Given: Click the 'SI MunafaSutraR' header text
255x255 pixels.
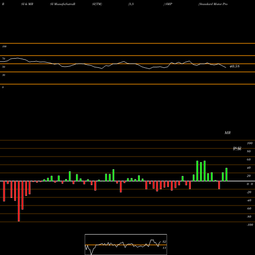Looking at the screenshot, I should click(63, 4).
